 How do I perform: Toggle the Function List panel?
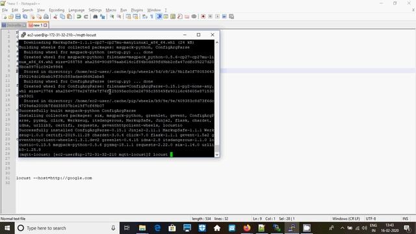180,16
